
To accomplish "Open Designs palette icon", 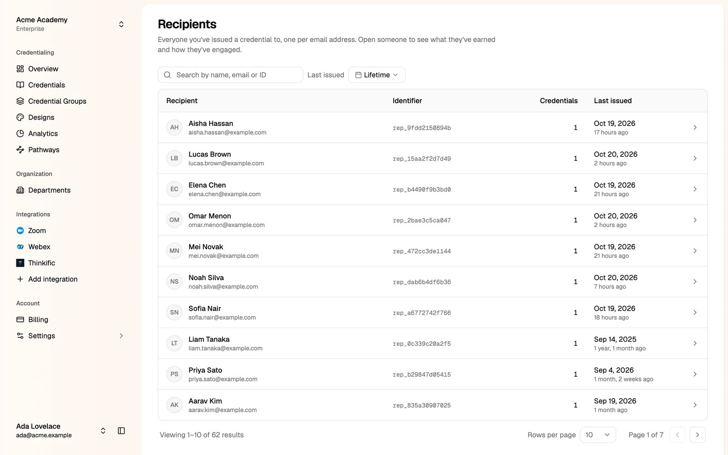I will pyautogui.click(x=20, y=117).
